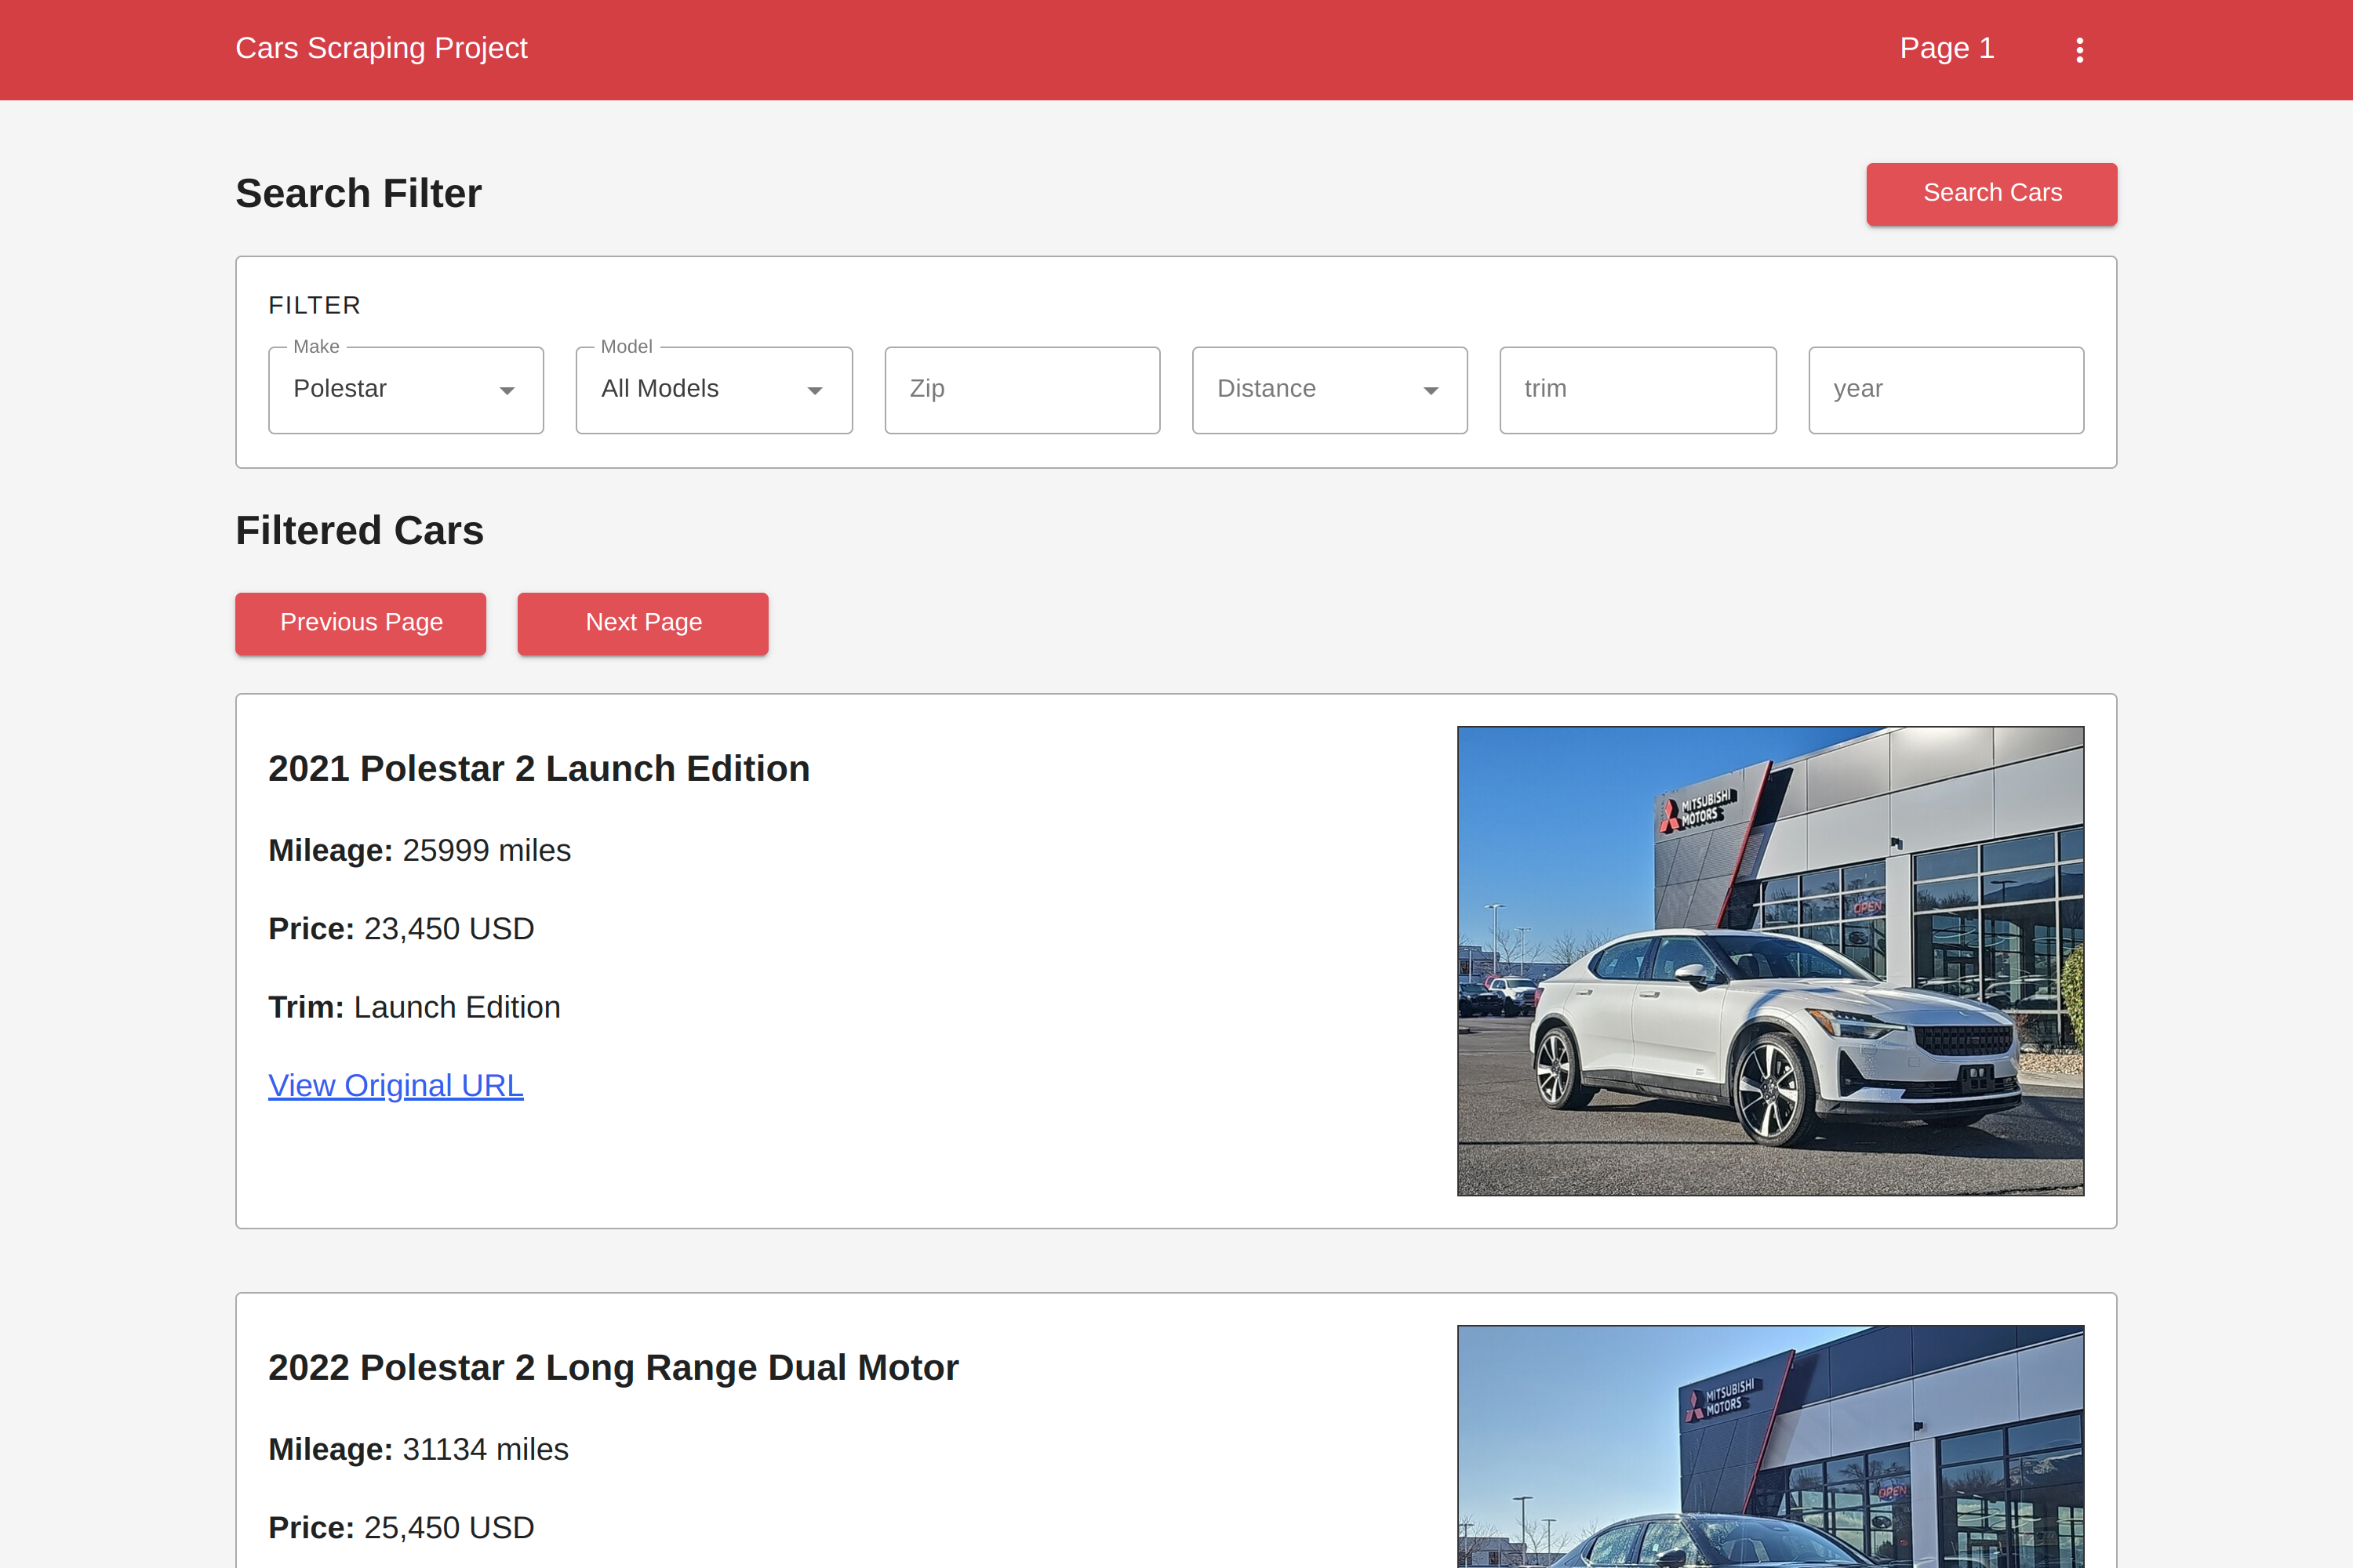2353x1568 pixels.
Task: Open the Distance dropdown
Action: tap(1329, 390)
